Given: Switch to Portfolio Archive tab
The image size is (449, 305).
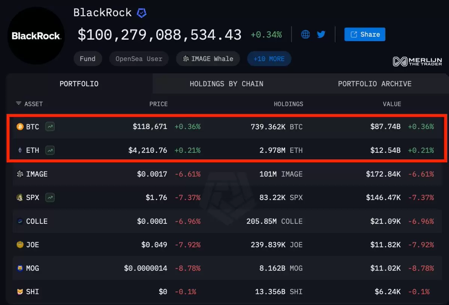Looking at the screenshot, I should click(x=375, y=84).
